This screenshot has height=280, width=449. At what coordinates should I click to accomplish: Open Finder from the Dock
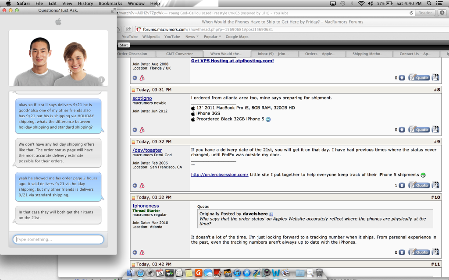pos(131,273)
